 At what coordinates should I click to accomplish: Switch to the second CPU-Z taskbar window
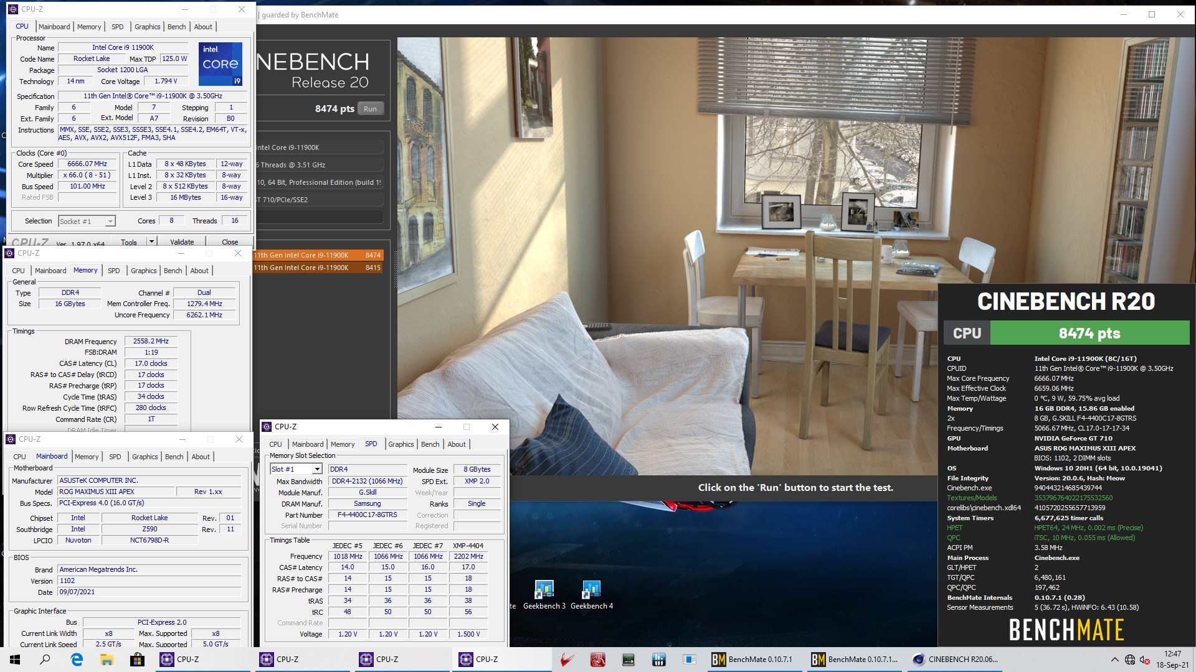[302, 660]
